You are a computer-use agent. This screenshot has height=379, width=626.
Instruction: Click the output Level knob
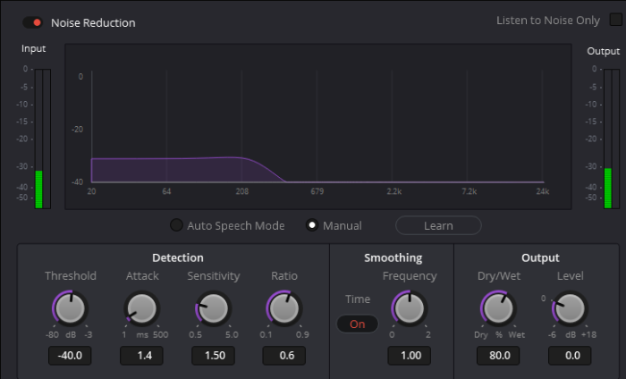pos(570,308)
